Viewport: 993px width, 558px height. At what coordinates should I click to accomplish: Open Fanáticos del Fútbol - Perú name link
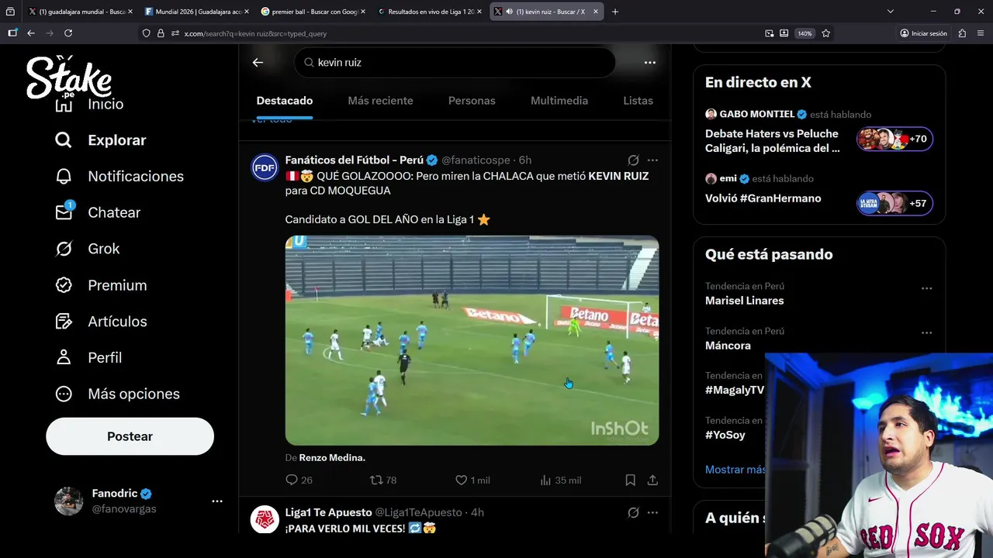click(355, 160)
